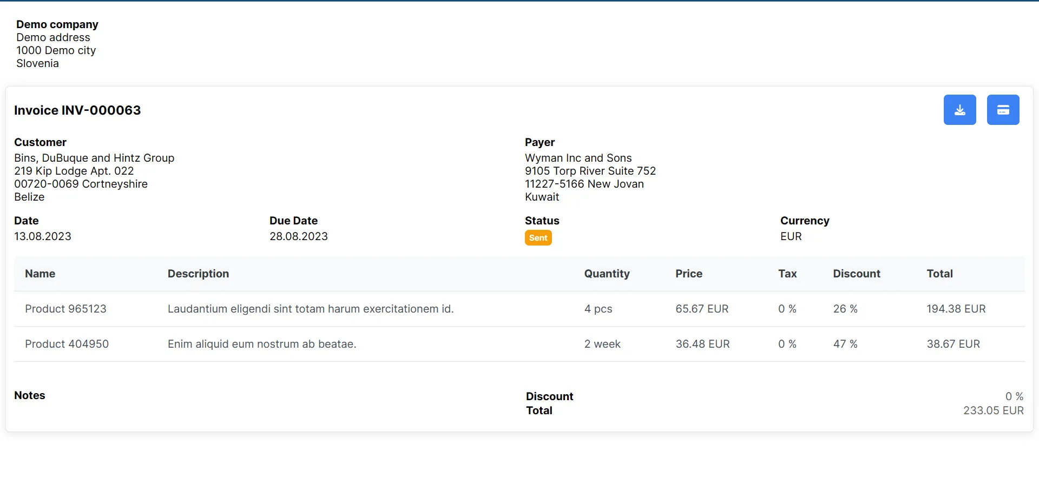Click the Discount column header
The image size is (1039, 504).
pyautogui.click(x=857, y=274)
